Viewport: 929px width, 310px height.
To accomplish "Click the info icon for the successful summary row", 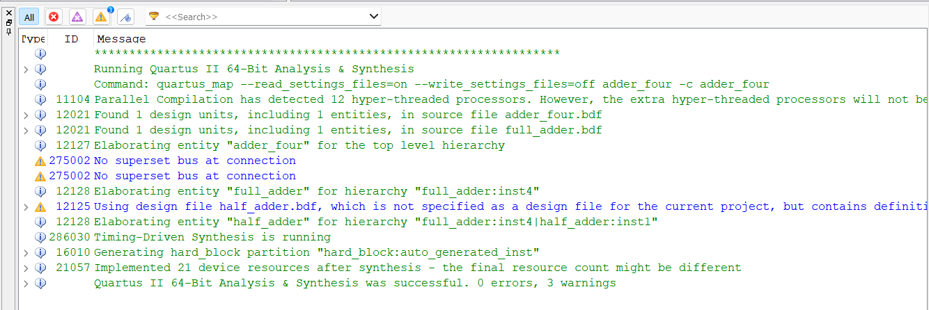I will 40,283.
